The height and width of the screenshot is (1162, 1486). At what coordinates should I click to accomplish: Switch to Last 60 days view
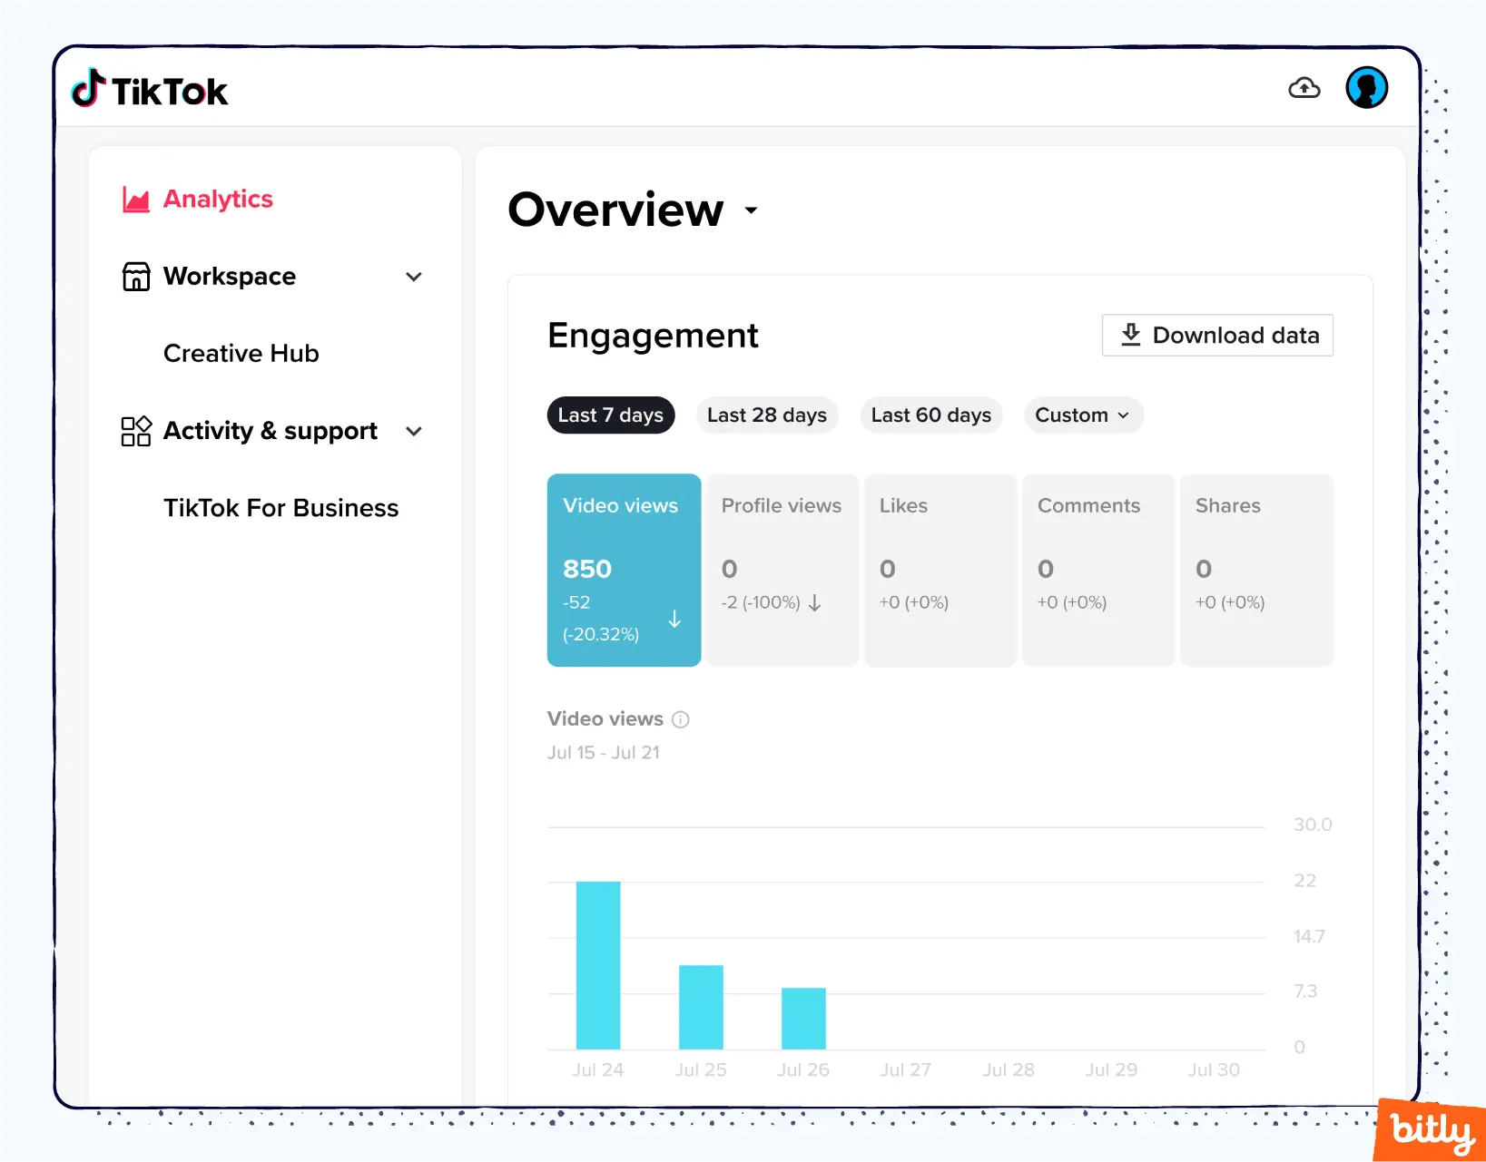click(930, 415)
